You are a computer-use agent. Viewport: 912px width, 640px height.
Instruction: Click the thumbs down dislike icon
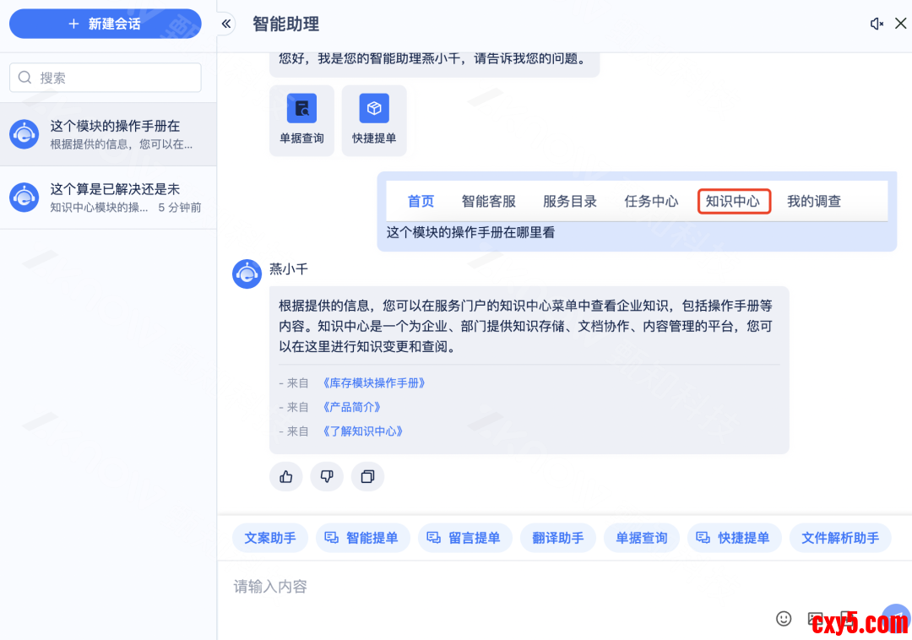pos(327,477)
